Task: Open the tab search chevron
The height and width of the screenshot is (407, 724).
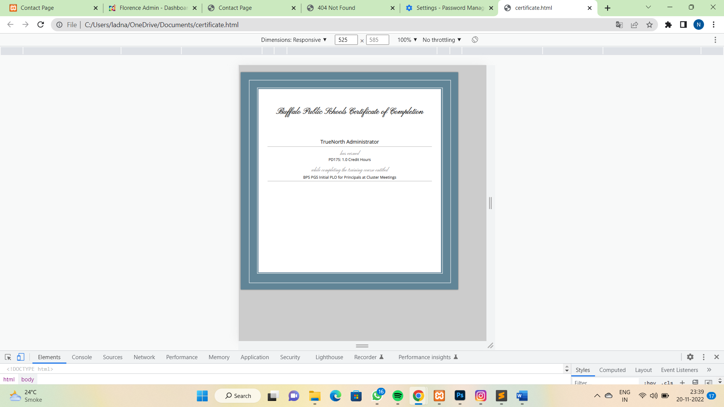Action: click(x=648, y=7)
